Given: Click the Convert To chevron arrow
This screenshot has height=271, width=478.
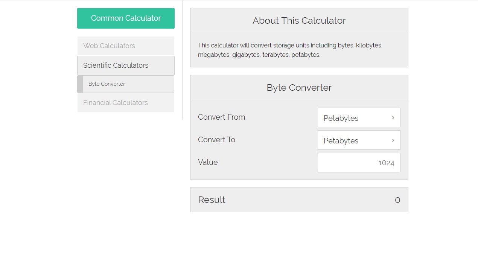Looking at the screenshot, I should [394, 140].
